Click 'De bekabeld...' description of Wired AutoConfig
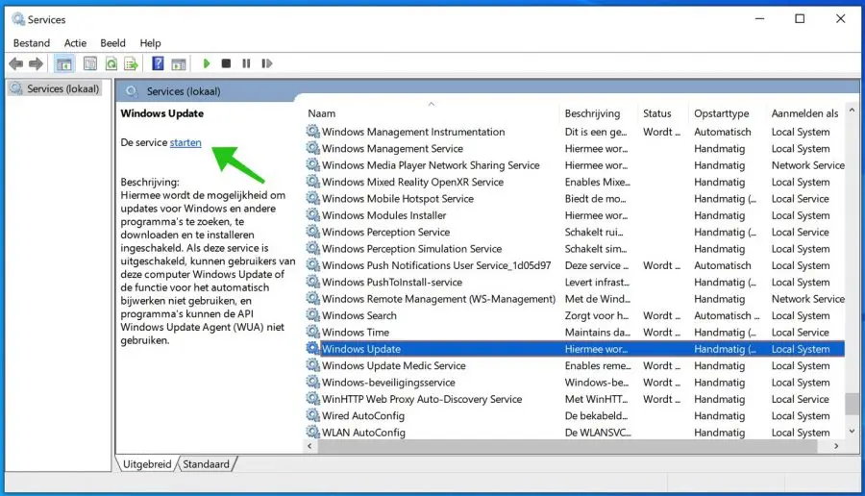 (x=596, y=415)
